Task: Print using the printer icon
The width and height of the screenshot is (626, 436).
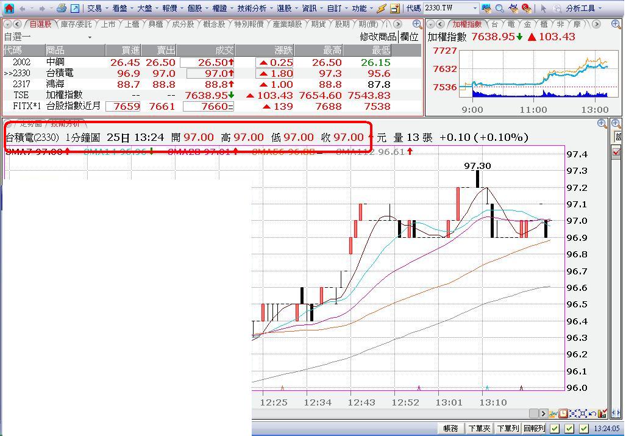Action: (x=62, y=7)
